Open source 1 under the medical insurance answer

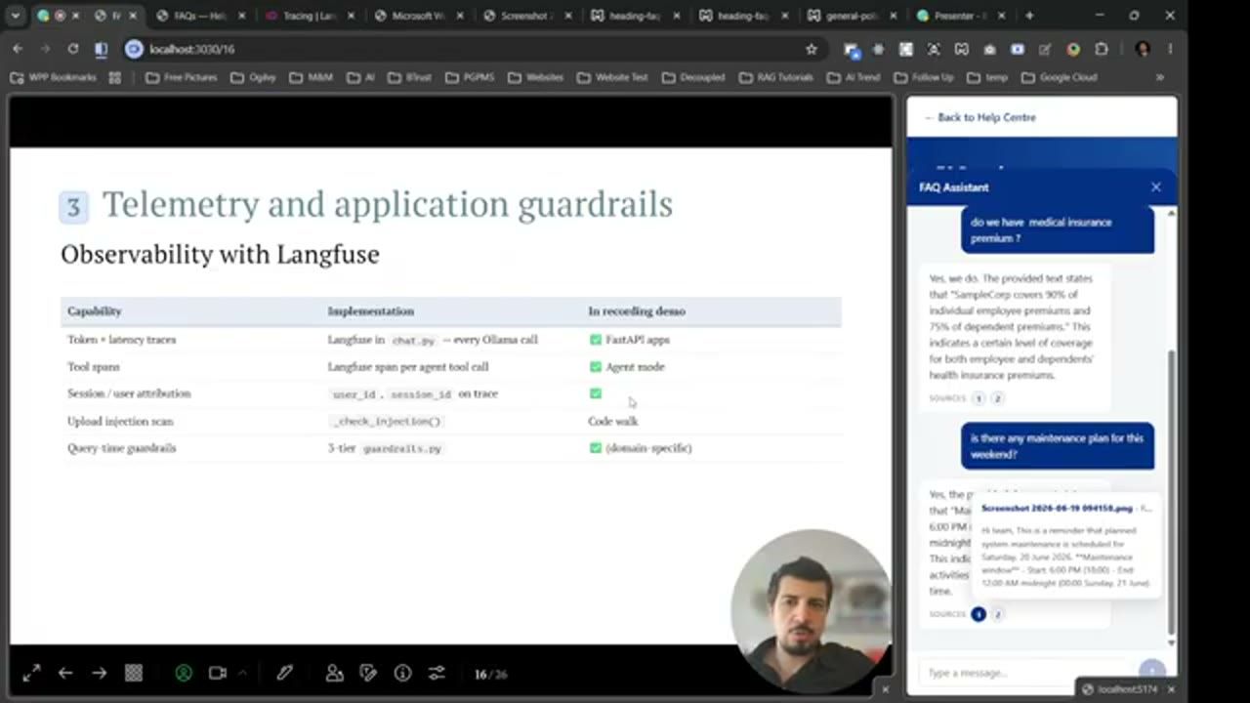coord(978,398)
